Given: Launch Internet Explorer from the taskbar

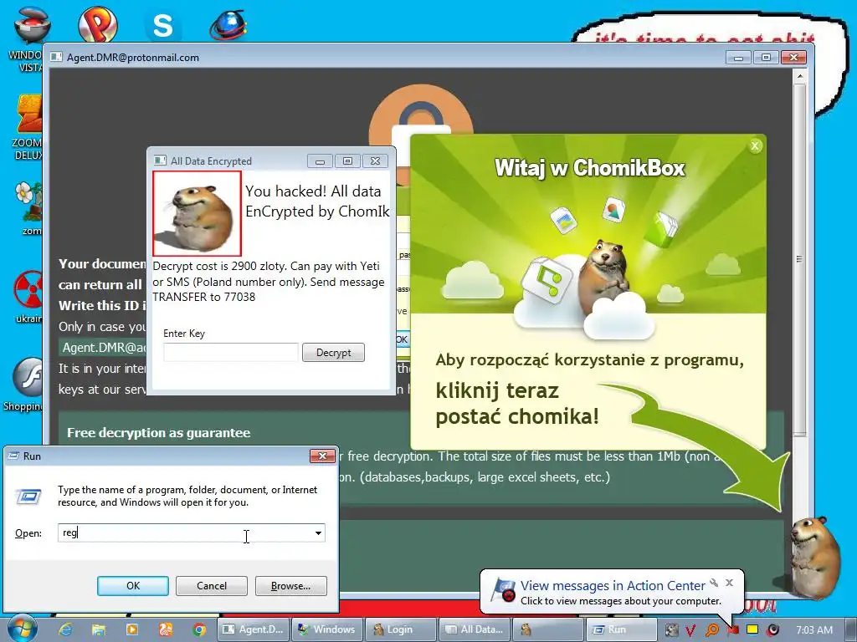Looking at the screenshot, I should coord(65,629).
